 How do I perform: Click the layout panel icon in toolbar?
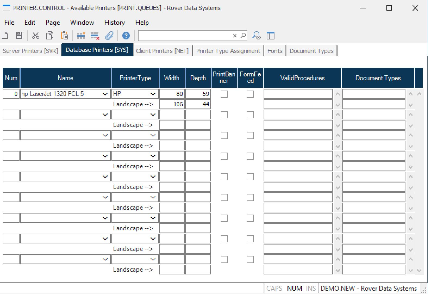[x=270, y=36]
